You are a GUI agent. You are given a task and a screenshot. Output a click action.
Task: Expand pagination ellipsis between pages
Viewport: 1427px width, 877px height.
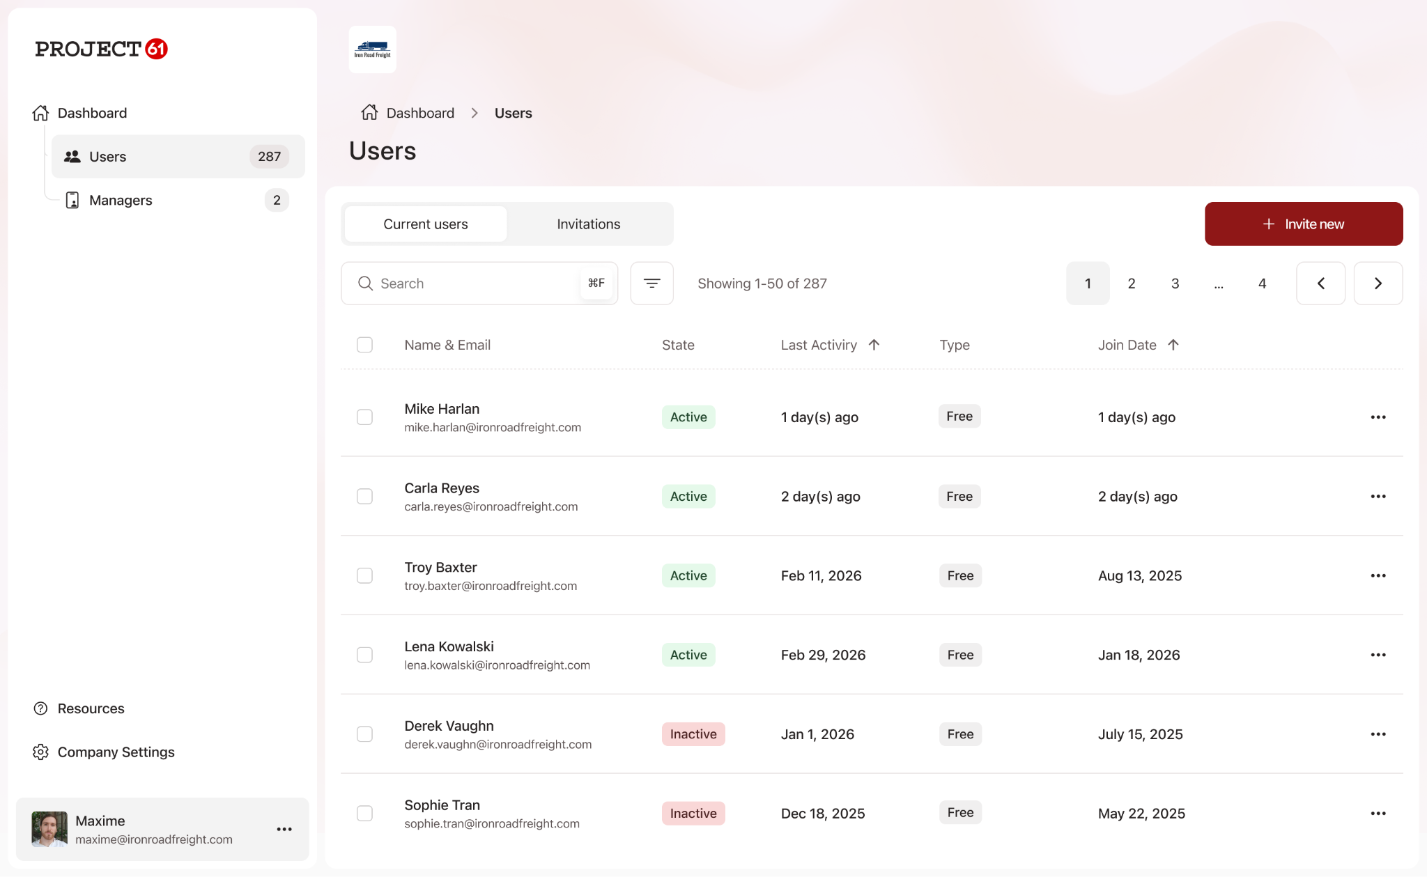pos(1219,284)
